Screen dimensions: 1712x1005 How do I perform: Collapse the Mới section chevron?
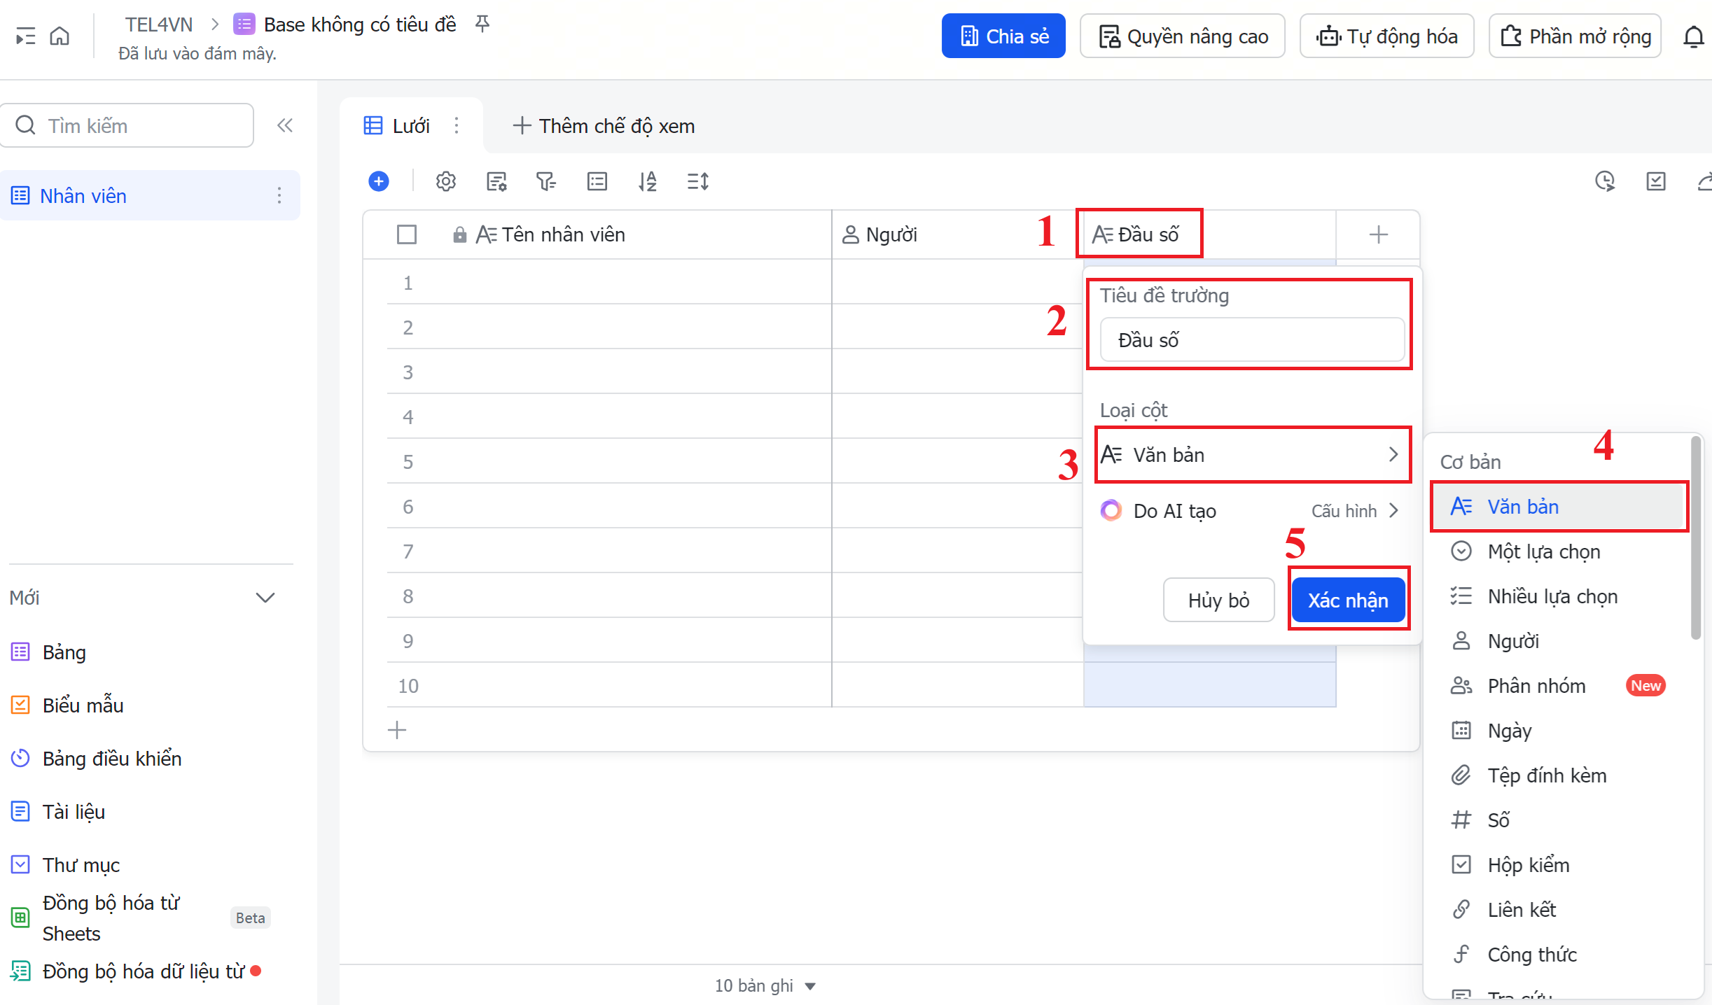point(265,598)
